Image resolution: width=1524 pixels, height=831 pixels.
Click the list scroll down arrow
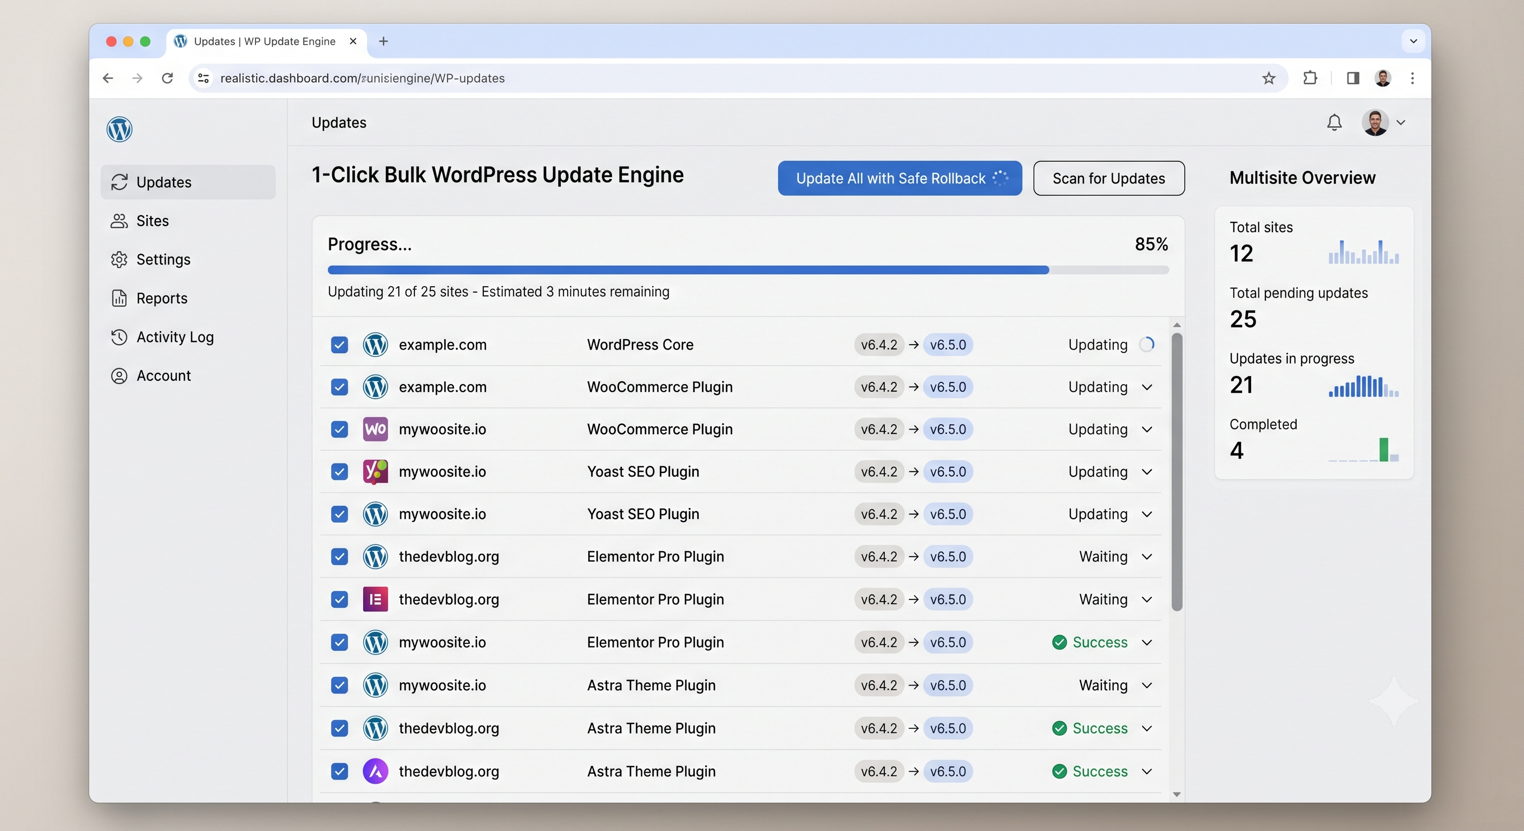pos(1177,794)
